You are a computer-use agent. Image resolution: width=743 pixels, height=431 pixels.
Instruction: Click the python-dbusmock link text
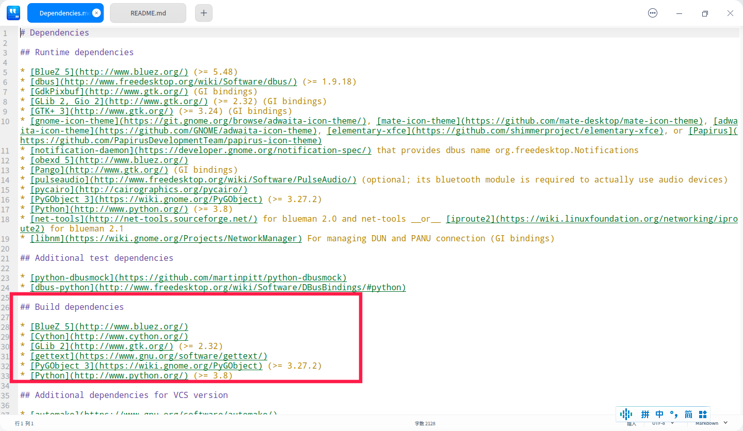pos(188,277)
